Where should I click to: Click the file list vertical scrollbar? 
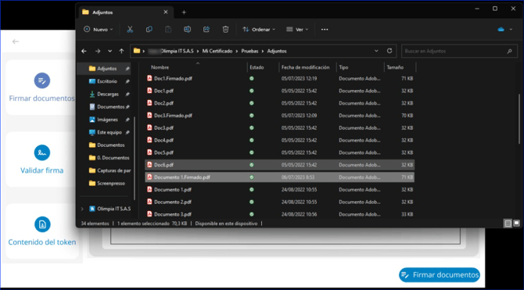(519, 119)
